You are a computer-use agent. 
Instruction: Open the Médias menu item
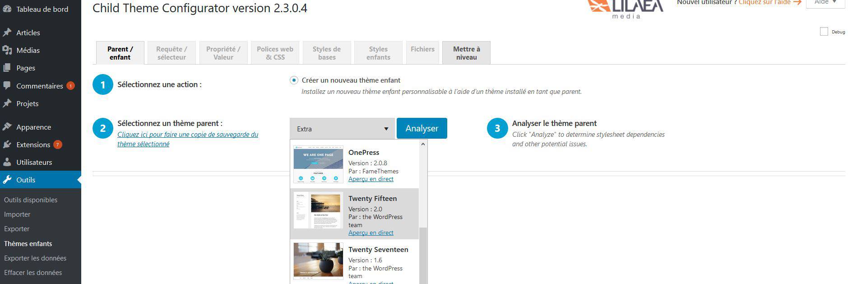[41, 50]
